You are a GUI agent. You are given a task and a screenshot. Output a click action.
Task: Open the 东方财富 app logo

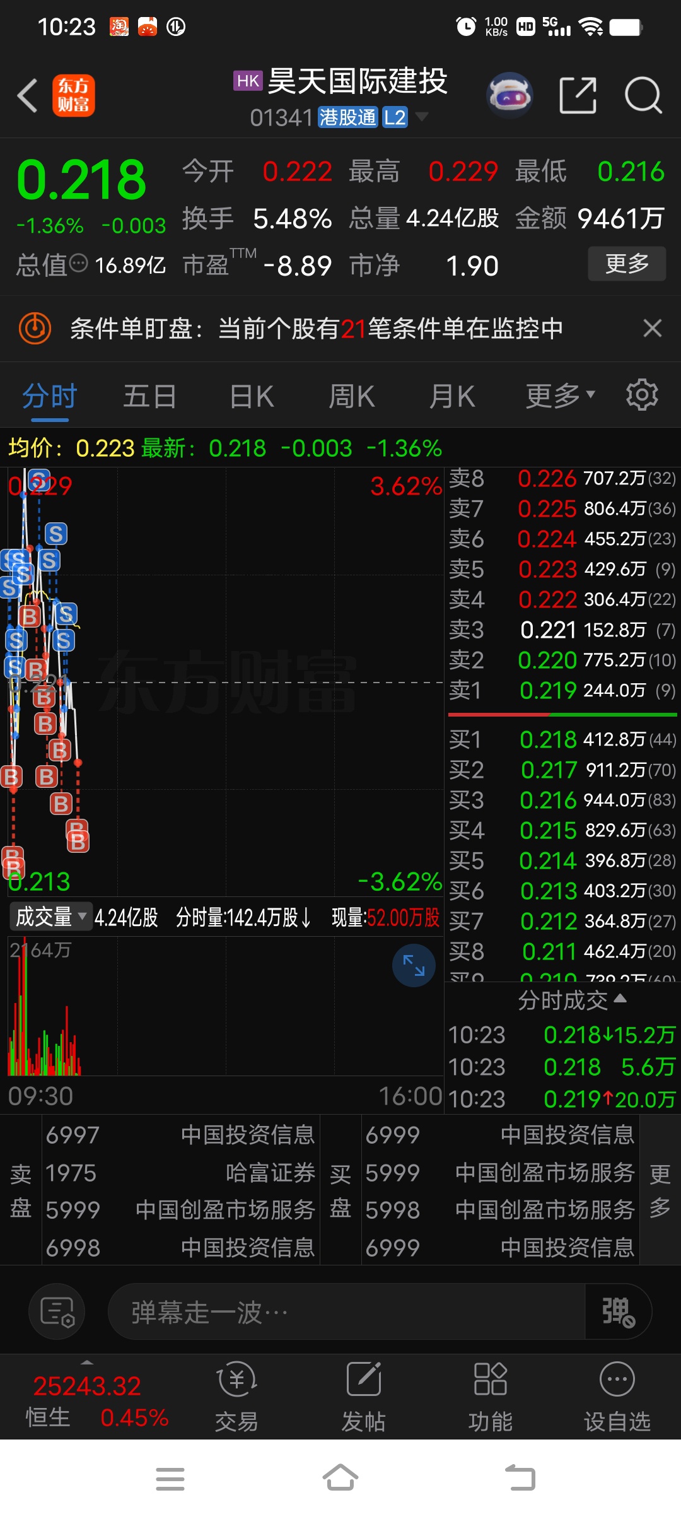[x=74, y=95]
